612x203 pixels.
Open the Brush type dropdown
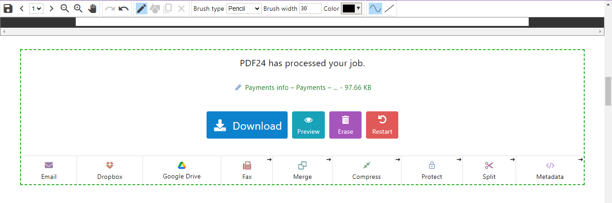pos(244,8)
